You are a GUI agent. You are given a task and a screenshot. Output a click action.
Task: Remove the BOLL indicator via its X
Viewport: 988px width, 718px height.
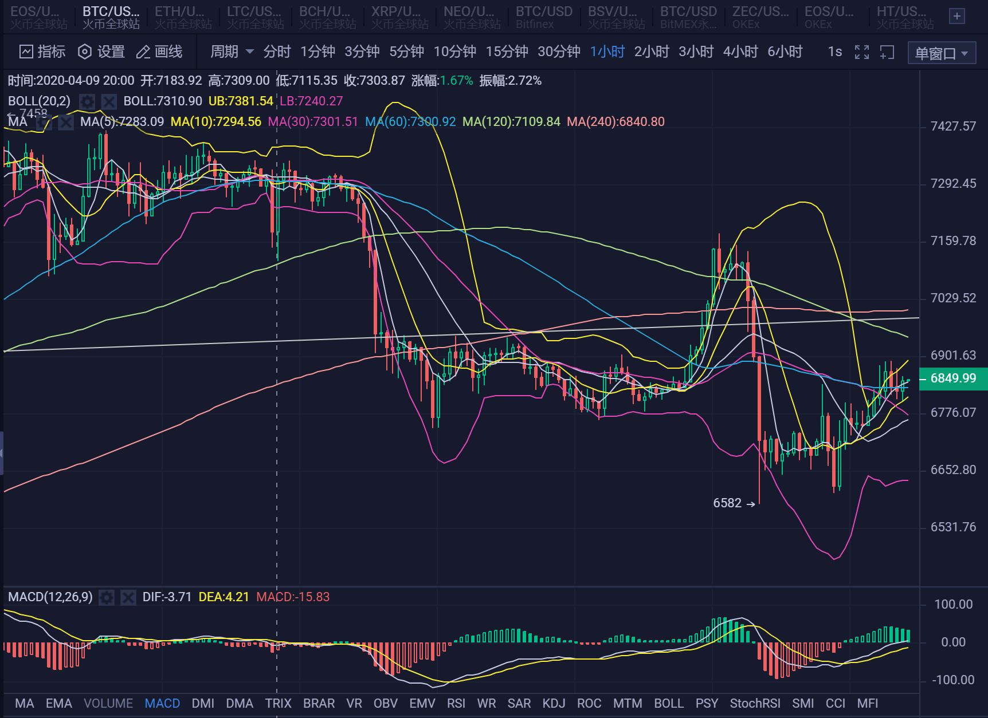click(x=108, y=101)
